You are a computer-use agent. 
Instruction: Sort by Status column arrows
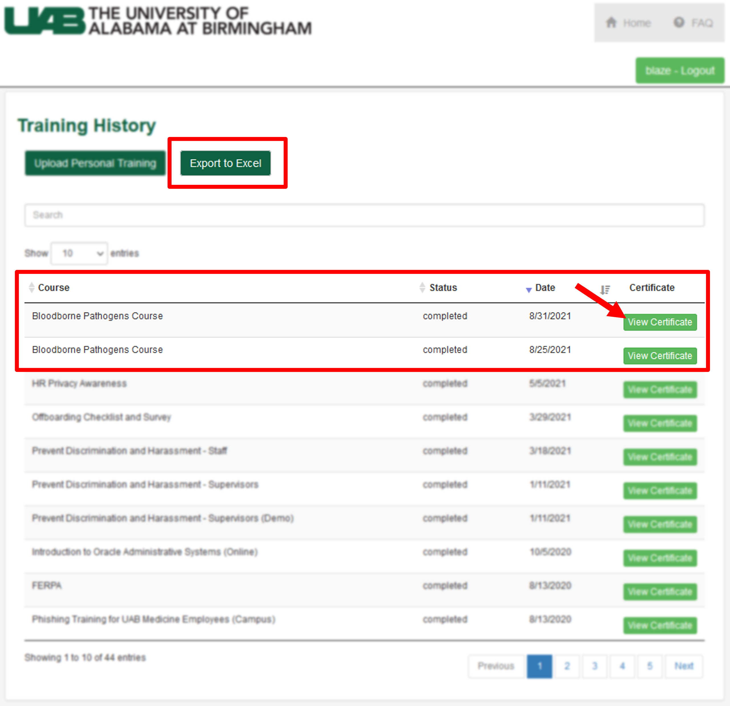tap(422, 288)
